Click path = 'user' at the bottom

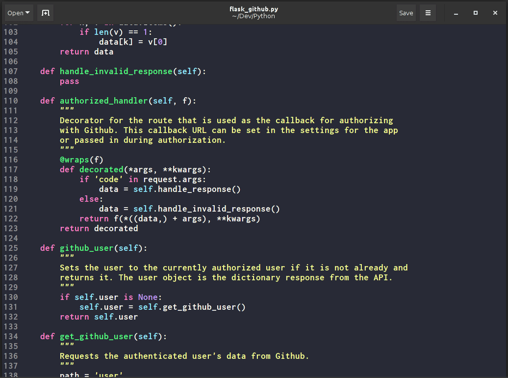pos(91,374)
